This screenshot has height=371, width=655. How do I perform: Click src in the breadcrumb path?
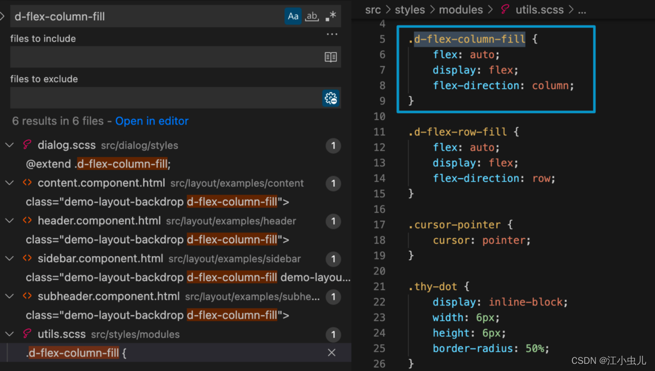pyautogui.click(x=373, y=10)
